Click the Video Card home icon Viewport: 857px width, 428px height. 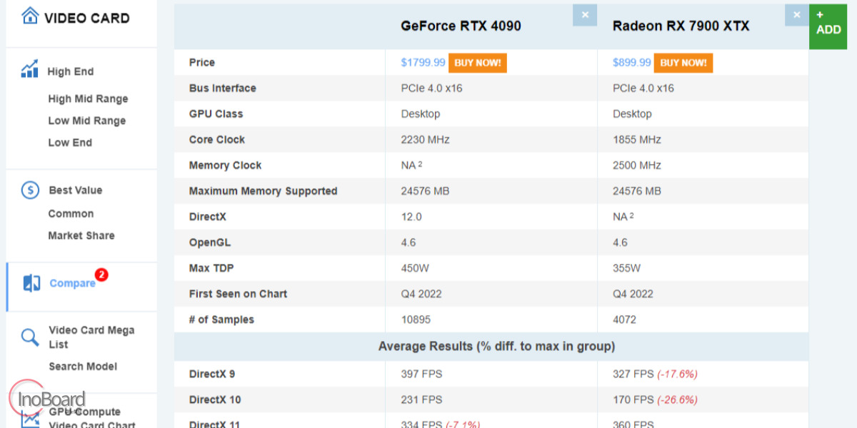tap(30, 16)
